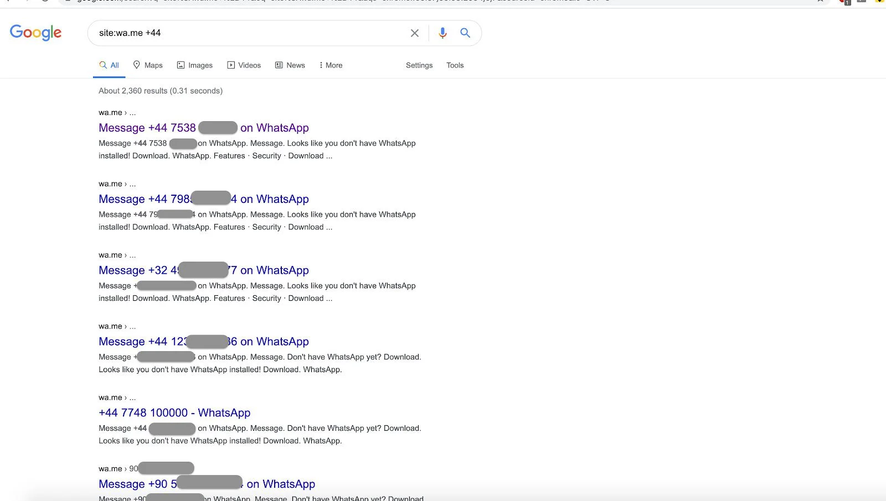Viewport: 886px width, 501px height.
Task: Open result Message +44 7538 on WhatsApp
Action: (204, 128)
